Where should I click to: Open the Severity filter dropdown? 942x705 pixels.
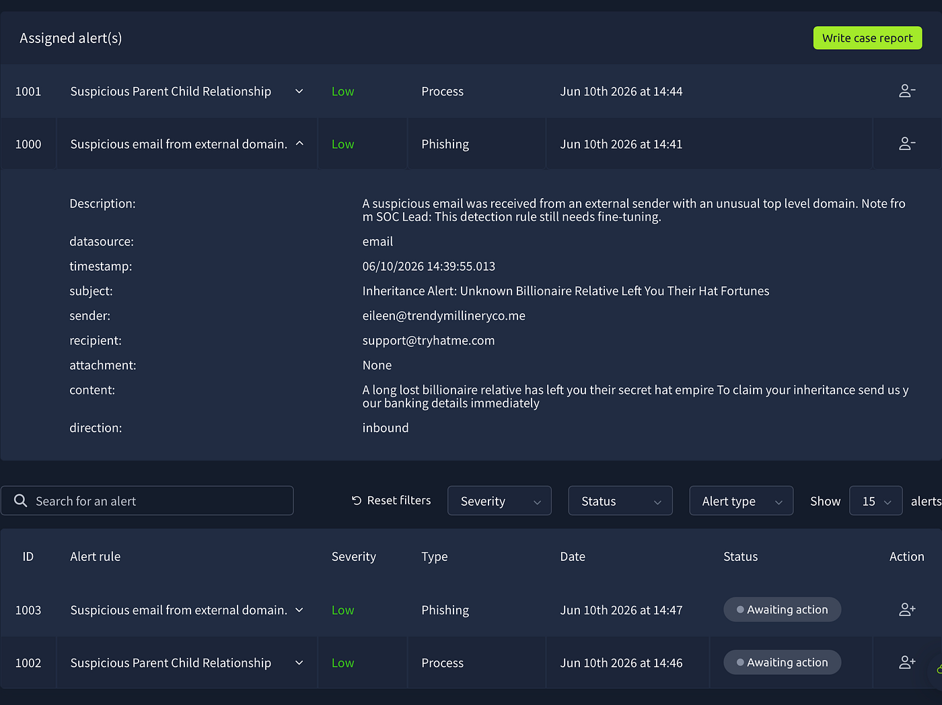coord(499,501)
